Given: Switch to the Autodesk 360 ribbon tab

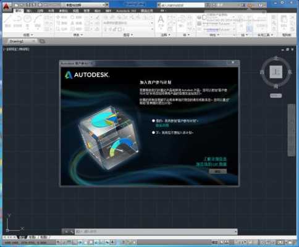Looking at the screenshot, I should tap(126, 10).
